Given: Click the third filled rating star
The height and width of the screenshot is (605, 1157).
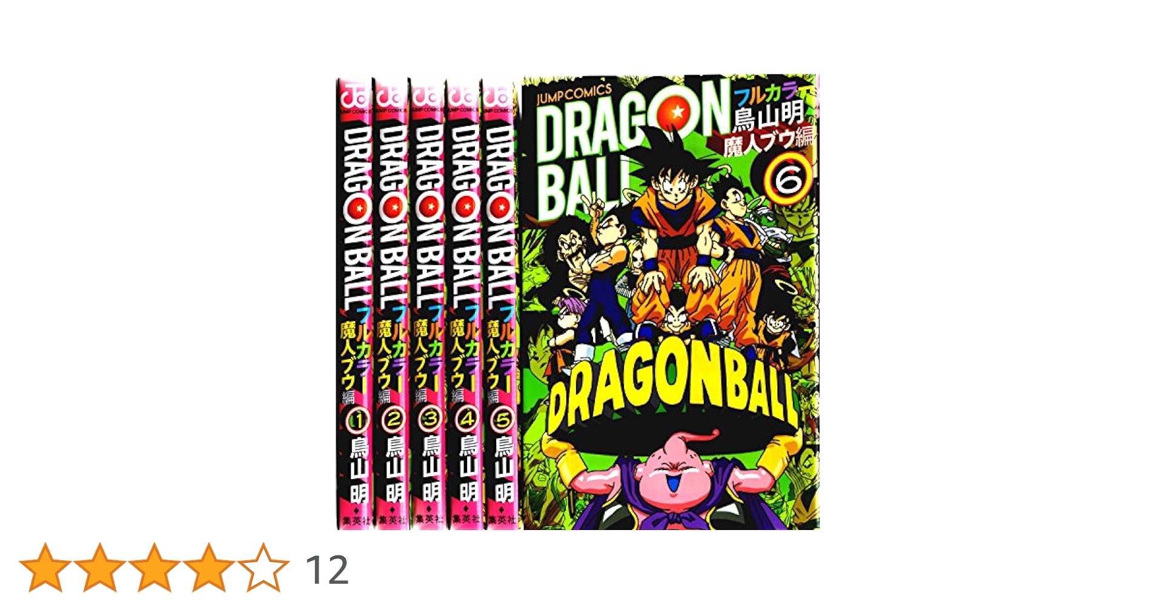Looking at the screenshot, I should tap(154, 567).
